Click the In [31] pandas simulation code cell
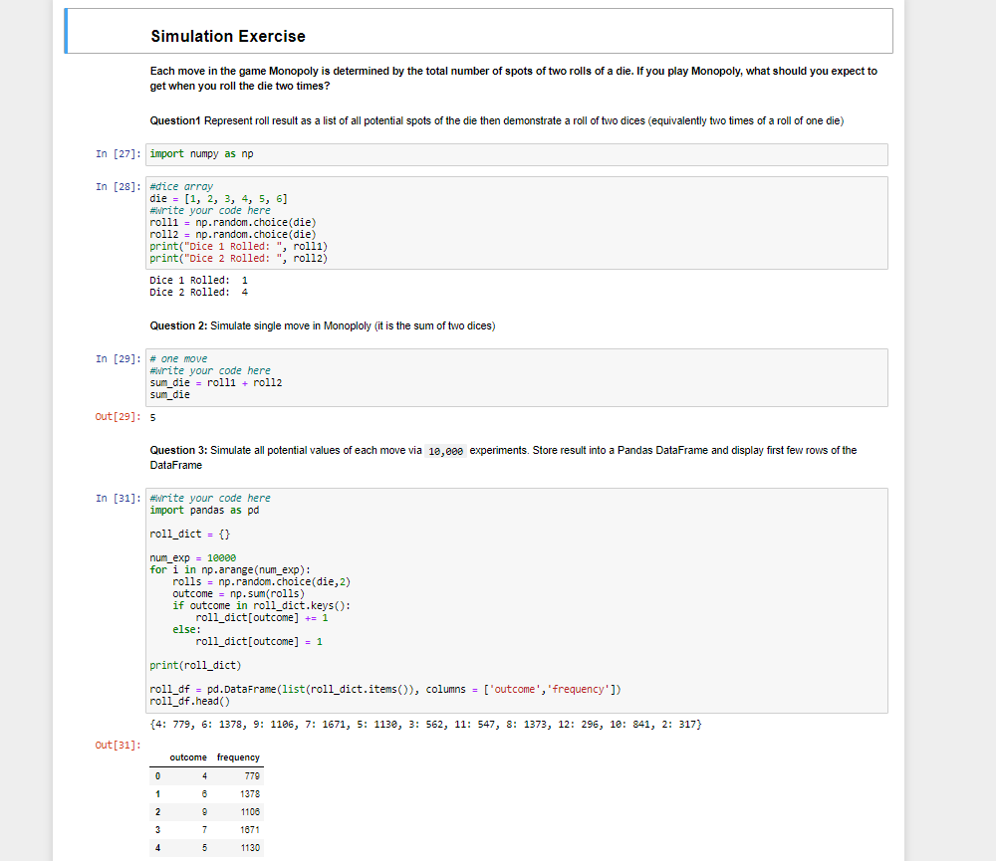The image size is (996, 861). [516, 600]
